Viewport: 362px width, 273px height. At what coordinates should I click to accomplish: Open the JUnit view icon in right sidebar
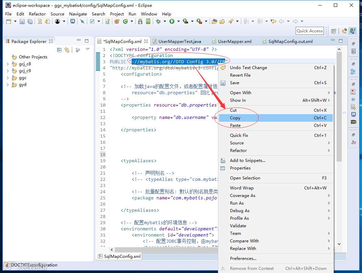(353, 142)
